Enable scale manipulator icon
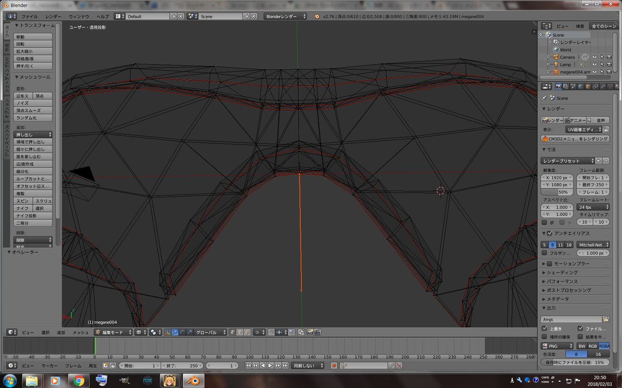Screen dimensions: 622x388 pyautogui.click(x=189, y=333)
